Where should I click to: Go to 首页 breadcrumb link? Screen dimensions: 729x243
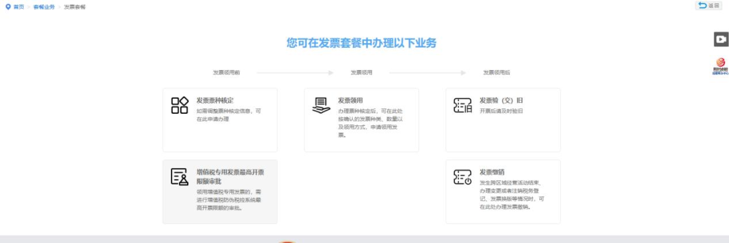[x=19, y=7]
